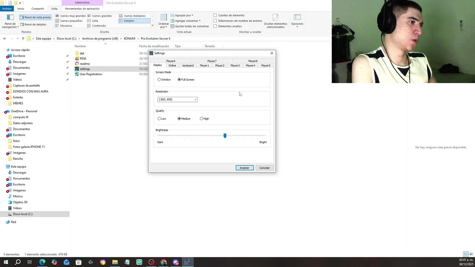Open the Player1 tab
Viewport: 475px width, 267px height.
tap(204, 66)
